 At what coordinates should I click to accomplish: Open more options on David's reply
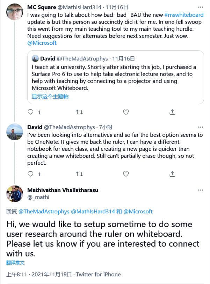tap(201, 127)
